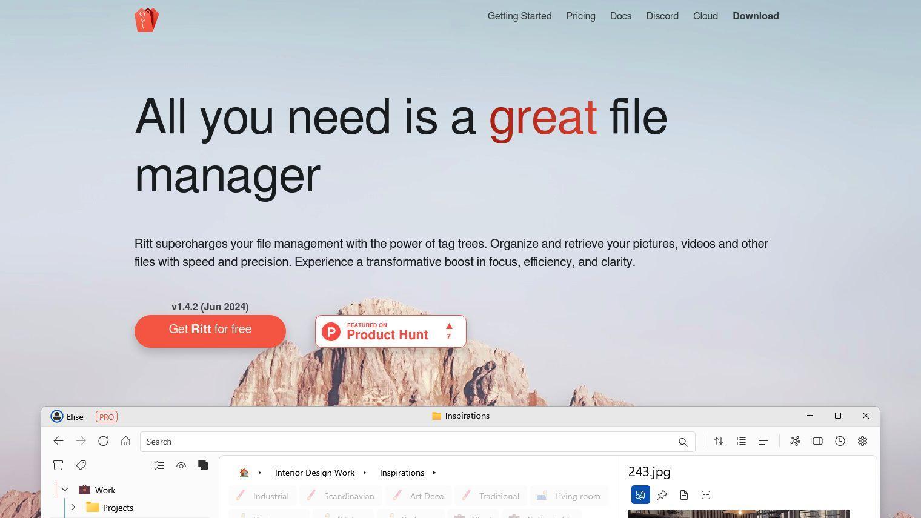Click the refresh icon in toolbar

(x=103, y=441)
